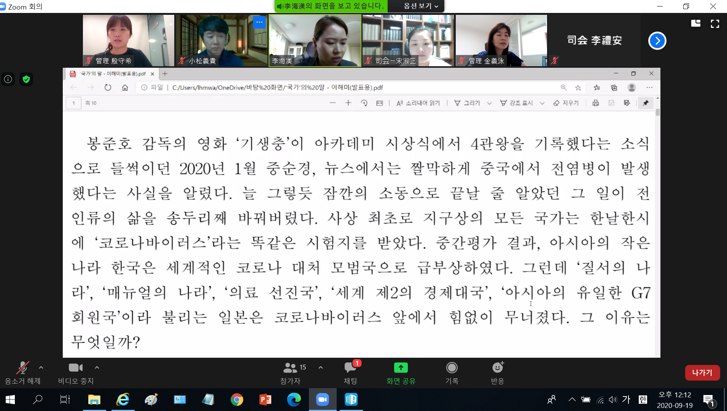Click the PDF page number field
Screen dimensions: 727x411
(x=73, y=103)
